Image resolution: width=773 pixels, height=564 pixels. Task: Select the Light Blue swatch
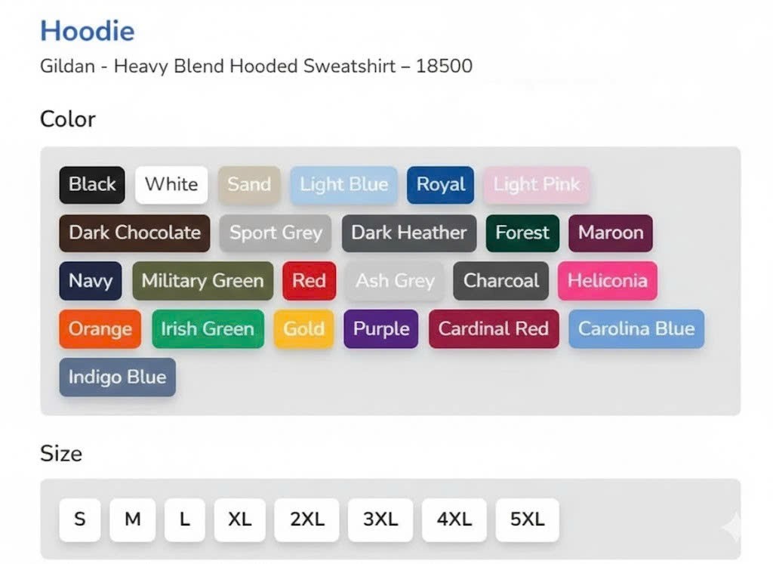[x=343, y=185]
